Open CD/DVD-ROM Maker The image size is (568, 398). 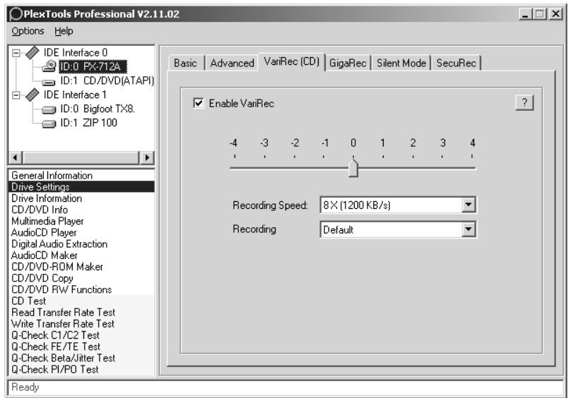81,267
